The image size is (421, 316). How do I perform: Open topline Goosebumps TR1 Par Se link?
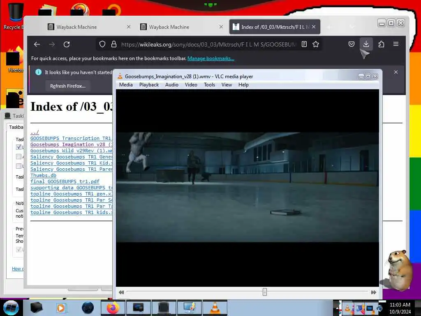point(71,200)
